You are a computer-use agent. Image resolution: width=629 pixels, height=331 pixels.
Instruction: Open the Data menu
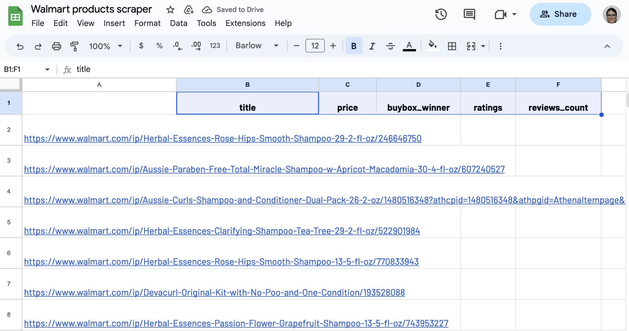[178, 23]
